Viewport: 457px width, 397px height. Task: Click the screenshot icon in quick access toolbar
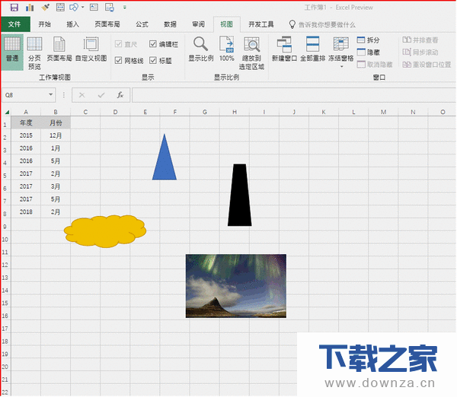(110, 8)
